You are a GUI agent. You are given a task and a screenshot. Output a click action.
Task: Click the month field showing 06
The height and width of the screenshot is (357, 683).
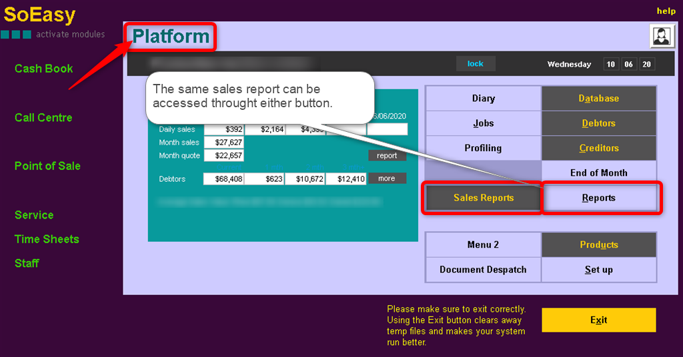click(x=628, y=65)
